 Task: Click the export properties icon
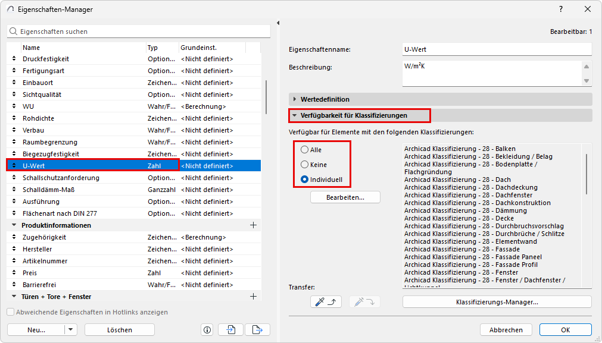(x=258, y=329)
